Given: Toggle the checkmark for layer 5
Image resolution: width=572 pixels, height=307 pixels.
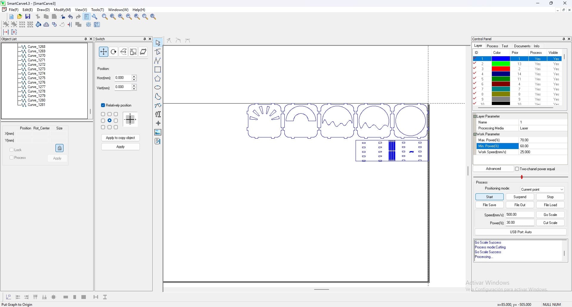Looking at the screenshot, I should (475, 79).
